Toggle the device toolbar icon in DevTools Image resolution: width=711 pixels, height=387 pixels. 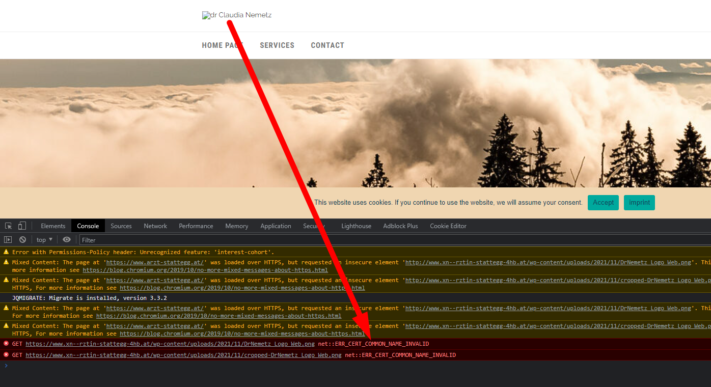[x=22, y=226]
